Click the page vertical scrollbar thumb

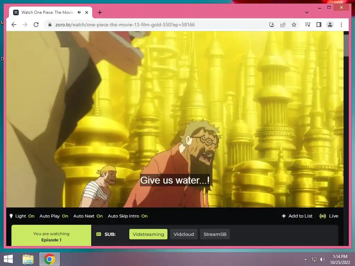tap(346, 45)
